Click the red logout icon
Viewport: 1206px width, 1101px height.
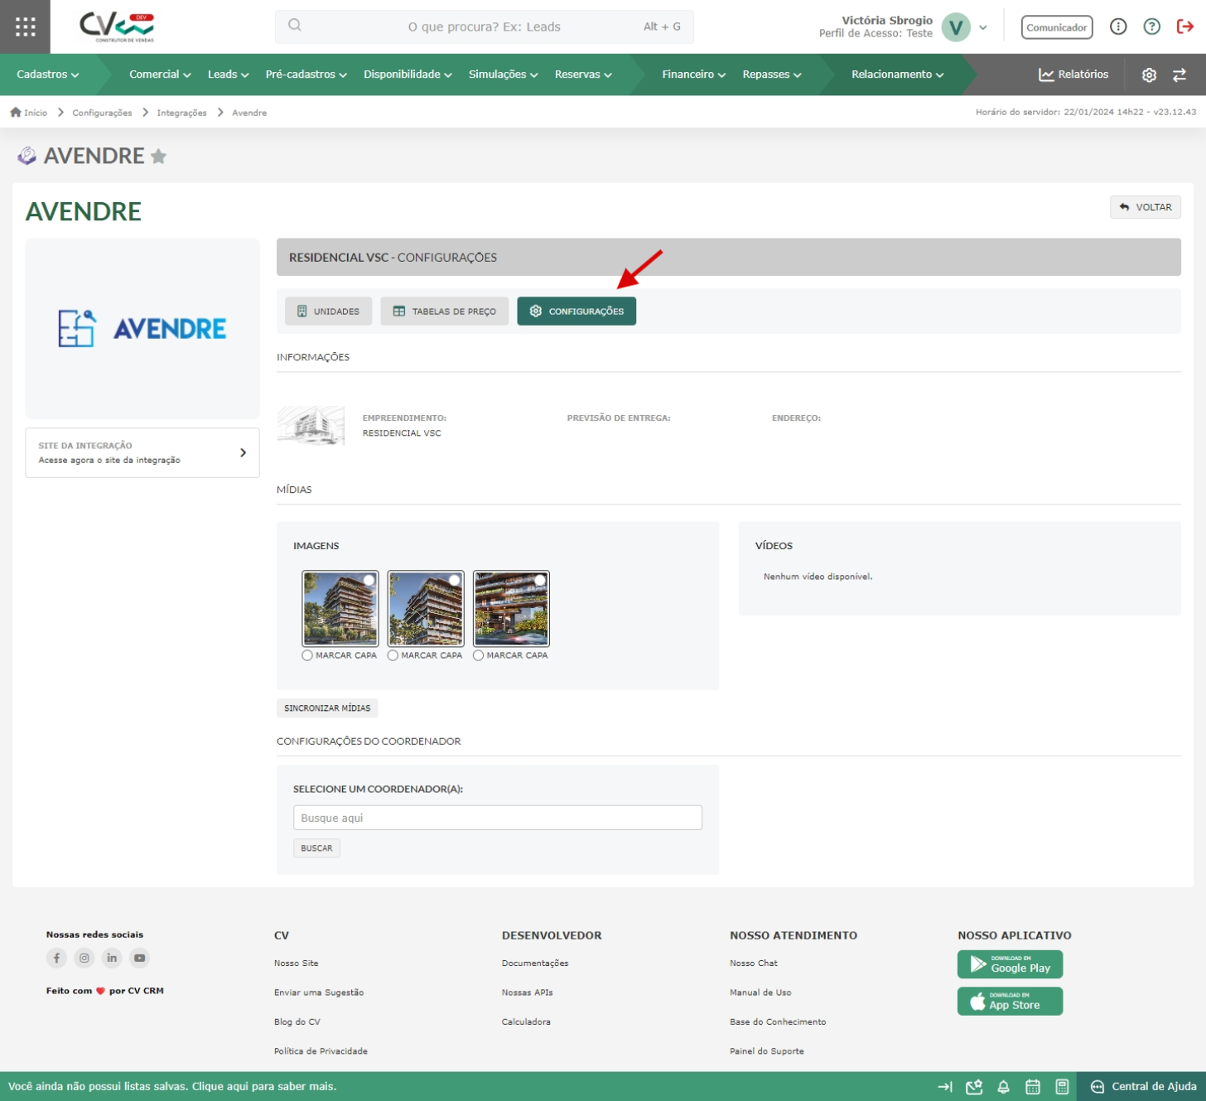pyautogui.click(x=1184, y=27)
